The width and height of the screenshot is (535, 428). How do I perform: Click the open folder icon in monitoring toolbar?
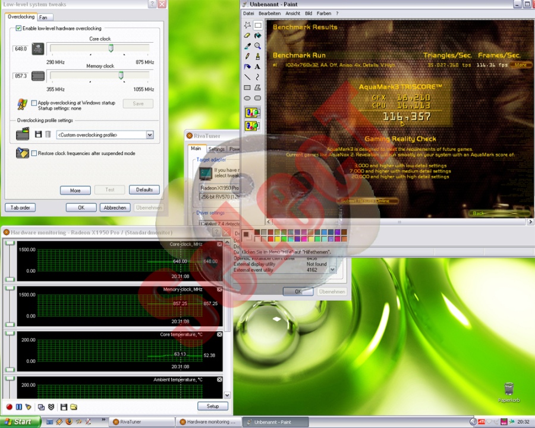pos(74,407)
